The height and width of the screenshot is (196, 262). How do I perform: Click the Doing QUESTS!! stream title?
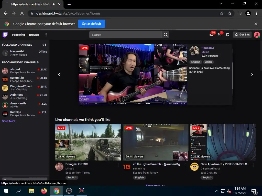[77, 164]
